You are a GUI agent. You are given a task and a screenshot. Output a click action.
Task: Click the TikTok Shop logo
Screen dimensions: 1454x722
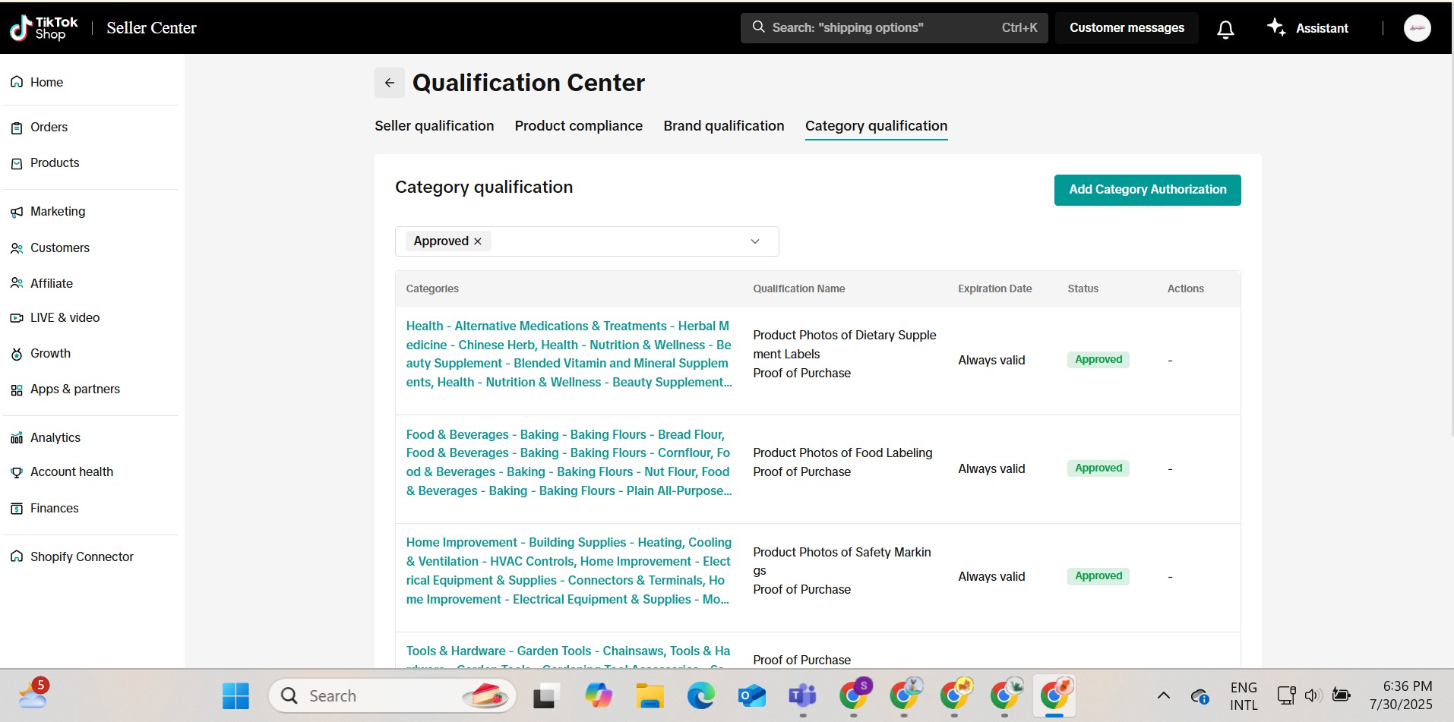(44, 28)
